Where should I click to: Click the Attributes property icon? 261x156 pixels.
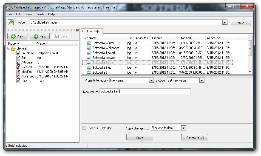click(x=18, y=62)
